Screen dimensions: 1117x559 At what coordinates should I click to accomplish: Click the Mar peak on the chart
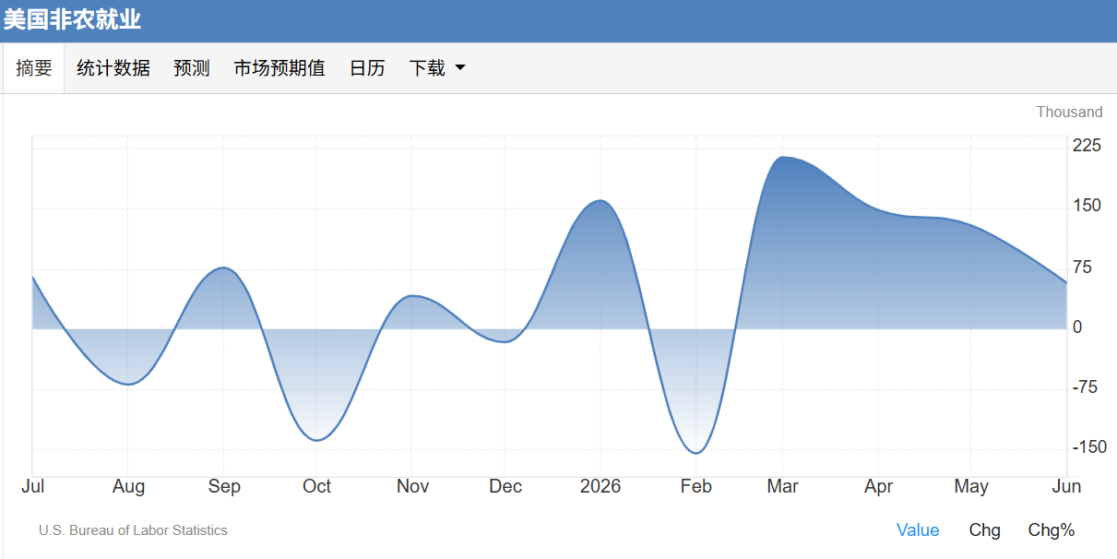782,157
